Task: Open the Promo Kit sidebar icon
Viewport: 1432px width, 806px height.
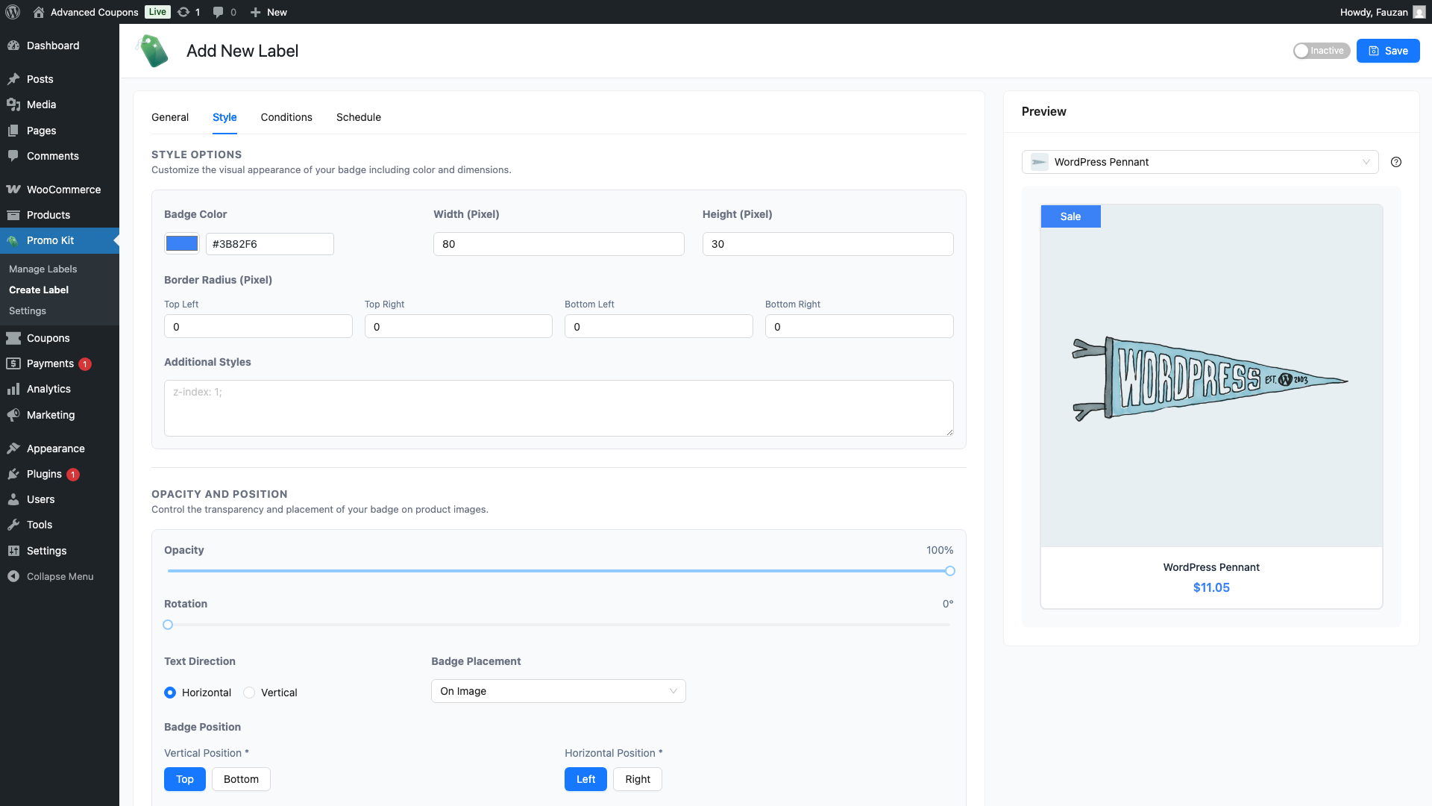Action: tap(13, 240)
